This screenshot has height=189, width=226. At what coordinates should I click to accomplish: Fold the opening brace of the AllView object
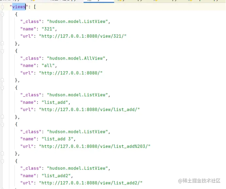click(2, 51)
